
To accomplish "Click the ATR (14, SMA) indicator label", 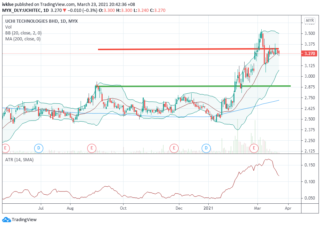I will (19, 159).
